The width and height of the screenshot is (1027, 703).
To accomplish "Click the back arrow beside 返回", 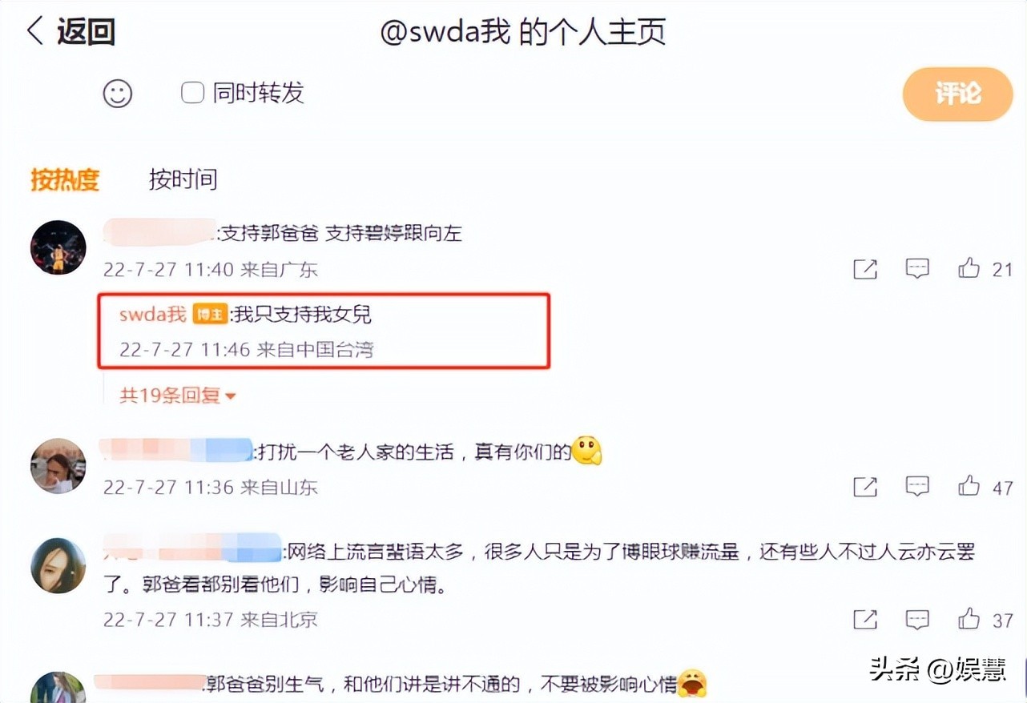I will tap(34, 31).
